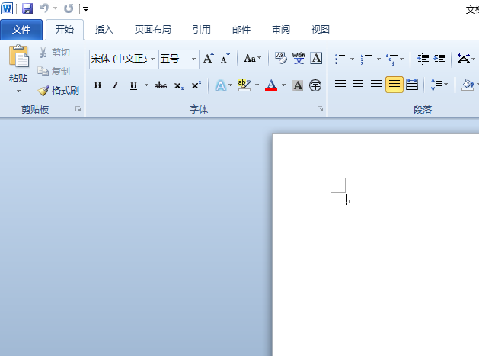Click the Save icon in quick access toolbar
The height and width of the screenshot is (356, 479).
(27, 8)
